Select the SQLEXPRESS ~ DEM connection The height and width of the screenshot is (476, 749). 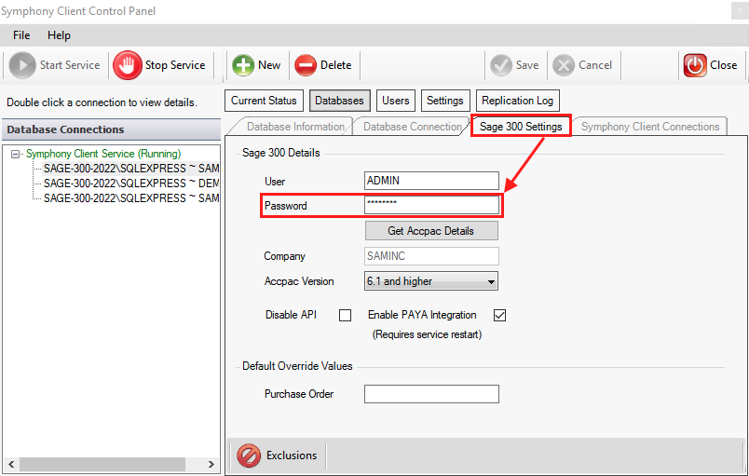(130, 184)
